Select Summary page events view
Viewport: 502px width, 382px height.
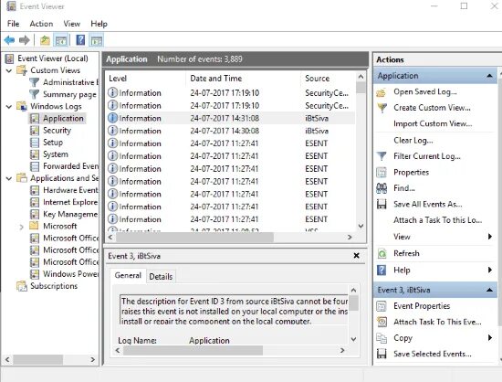click(x=69, y=94)
